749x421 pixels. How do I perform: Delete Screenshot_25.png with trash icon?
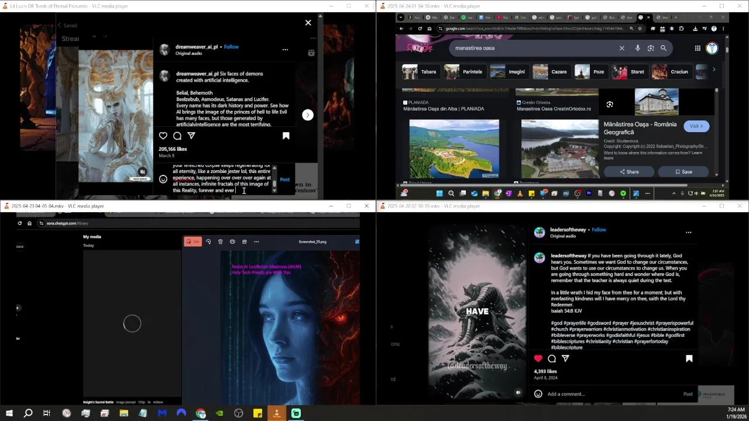[x=220, y=241]
